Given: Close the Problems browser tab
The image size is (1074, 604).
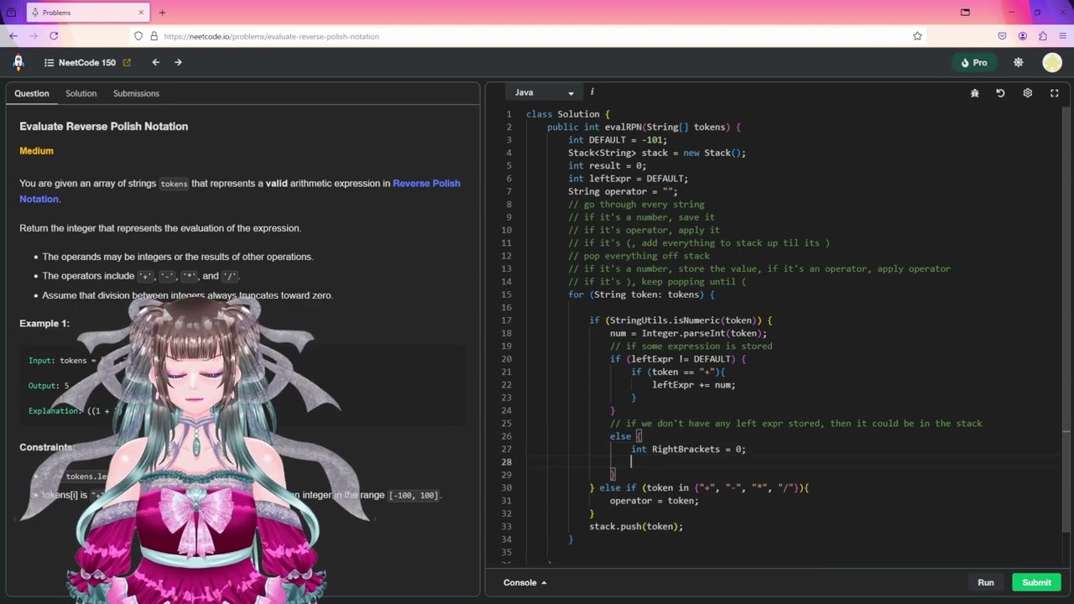Looking at the screenshot, I should (x=140, y=13).
